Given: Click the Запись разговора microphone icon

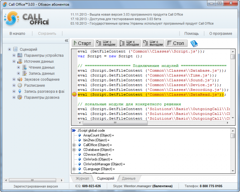Looking at the screenshot, I should pyautogui.click(x=20, y=91).
